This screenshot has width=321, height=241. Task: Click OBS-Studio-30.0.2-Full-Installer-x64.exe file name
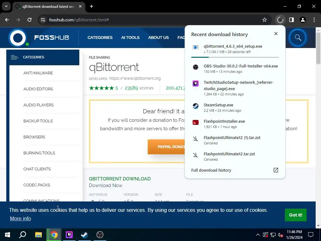[x=241, y=66]
